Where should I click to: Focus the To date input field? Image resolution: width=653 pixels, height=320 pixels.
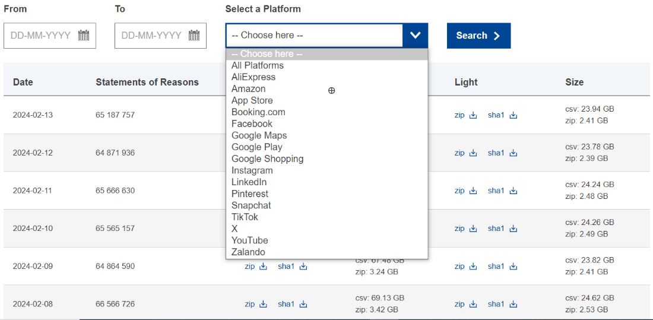pyautogui.click(x=151, y=36)
